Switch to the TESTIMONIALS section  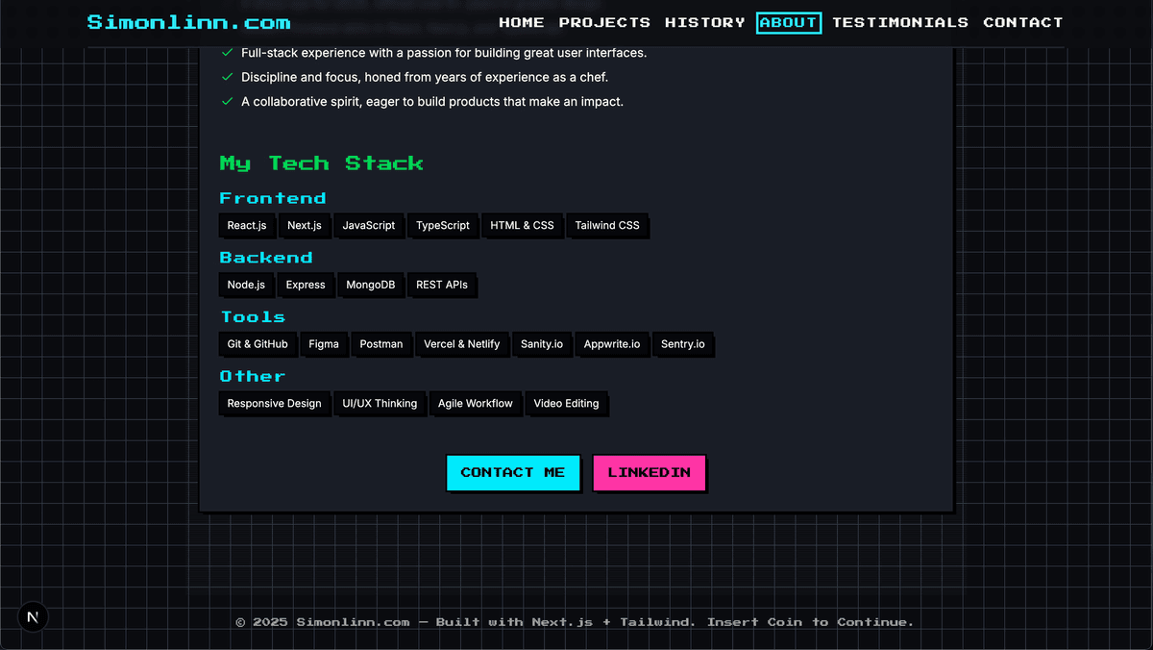pyautogui.click(x=900, y=22)
